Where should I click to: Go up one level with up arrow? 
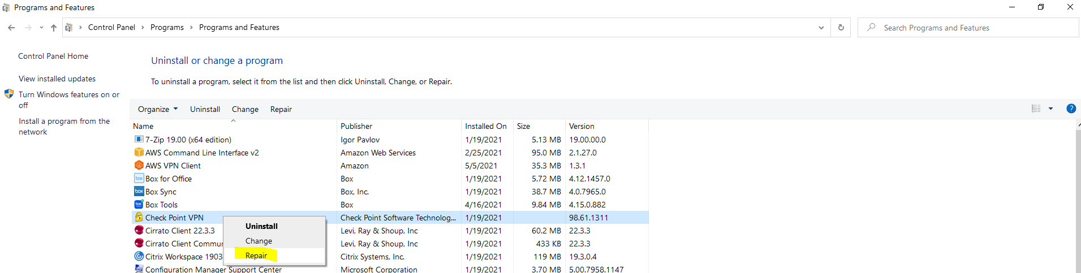[53, 27]
